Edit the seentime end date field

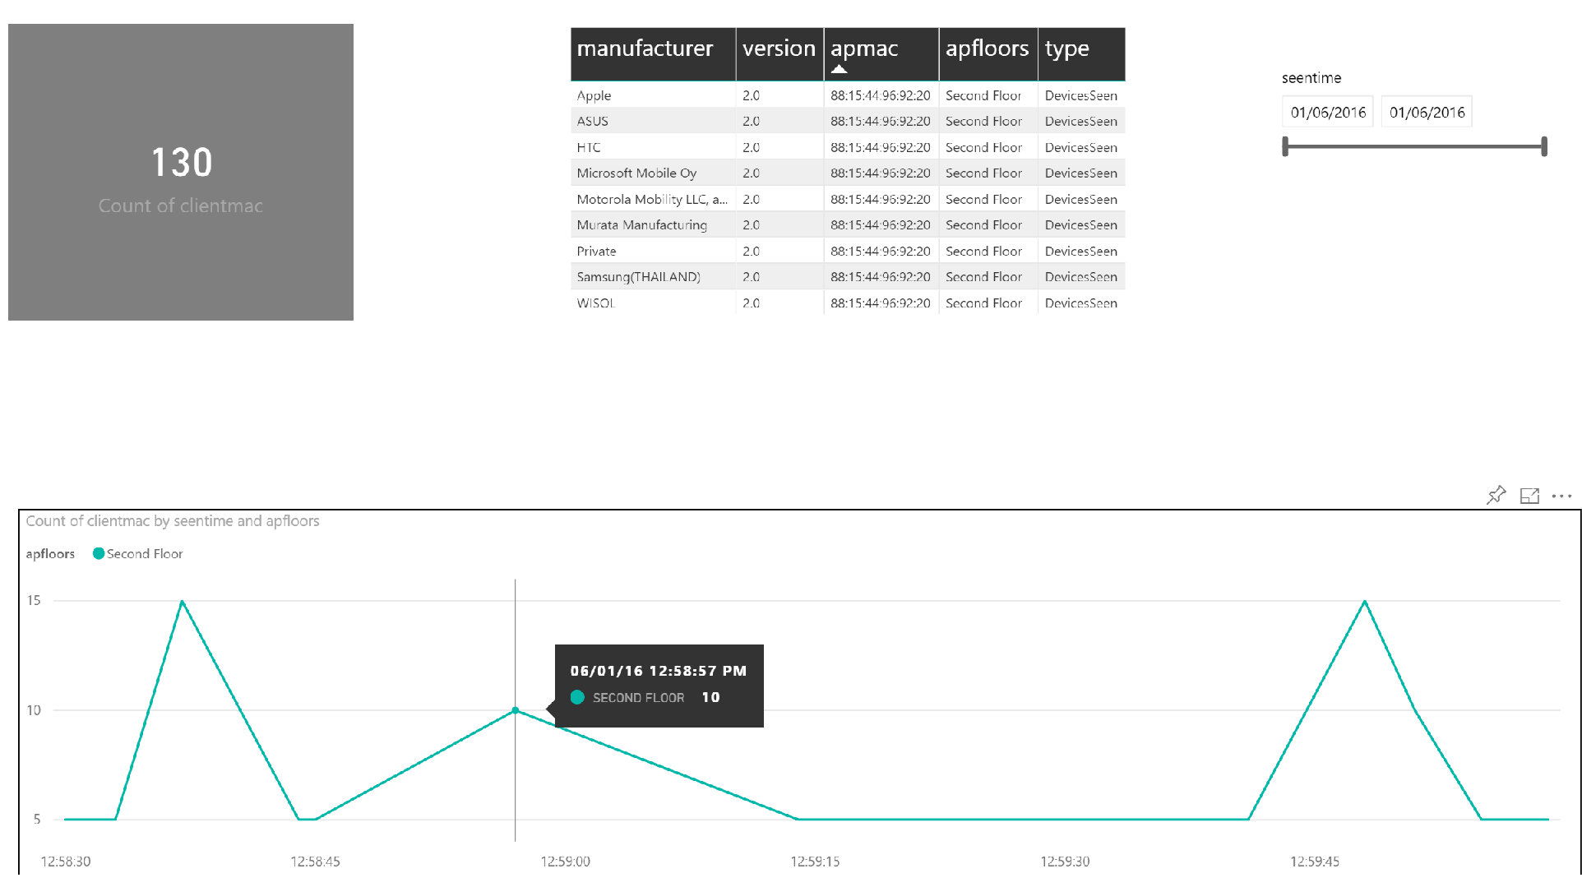point(1427,112)
